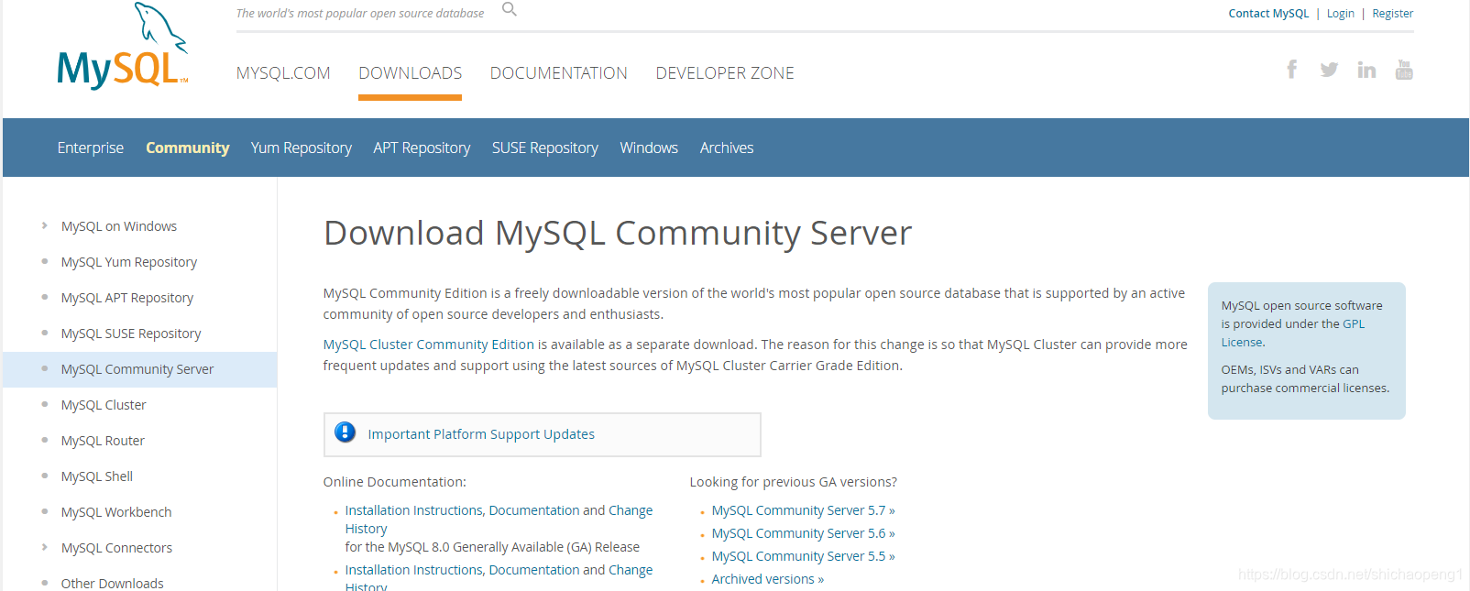
Task: Expand the MySQL Connectors arrow
Action: coord(44,547)
